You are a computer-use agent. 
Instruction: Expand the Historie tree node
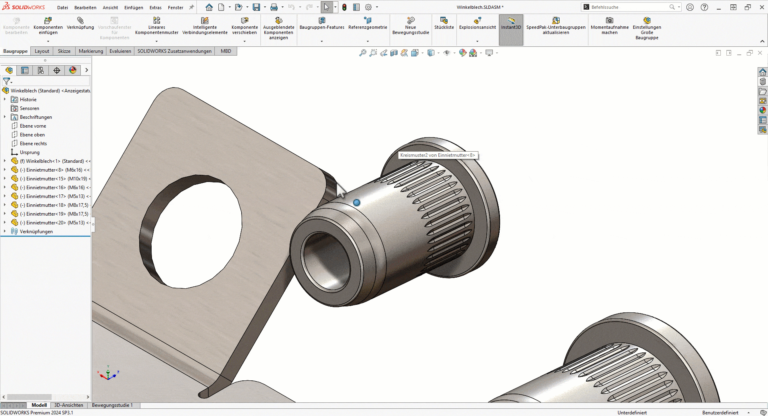(x=5, y=100)
